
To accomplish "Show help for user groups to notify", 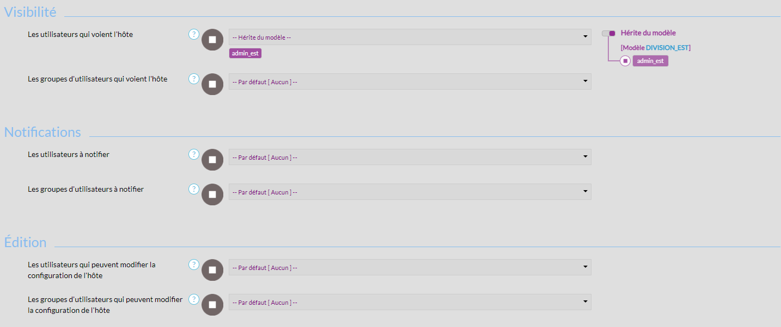I will pyautogui.click(x=194, y=189).
